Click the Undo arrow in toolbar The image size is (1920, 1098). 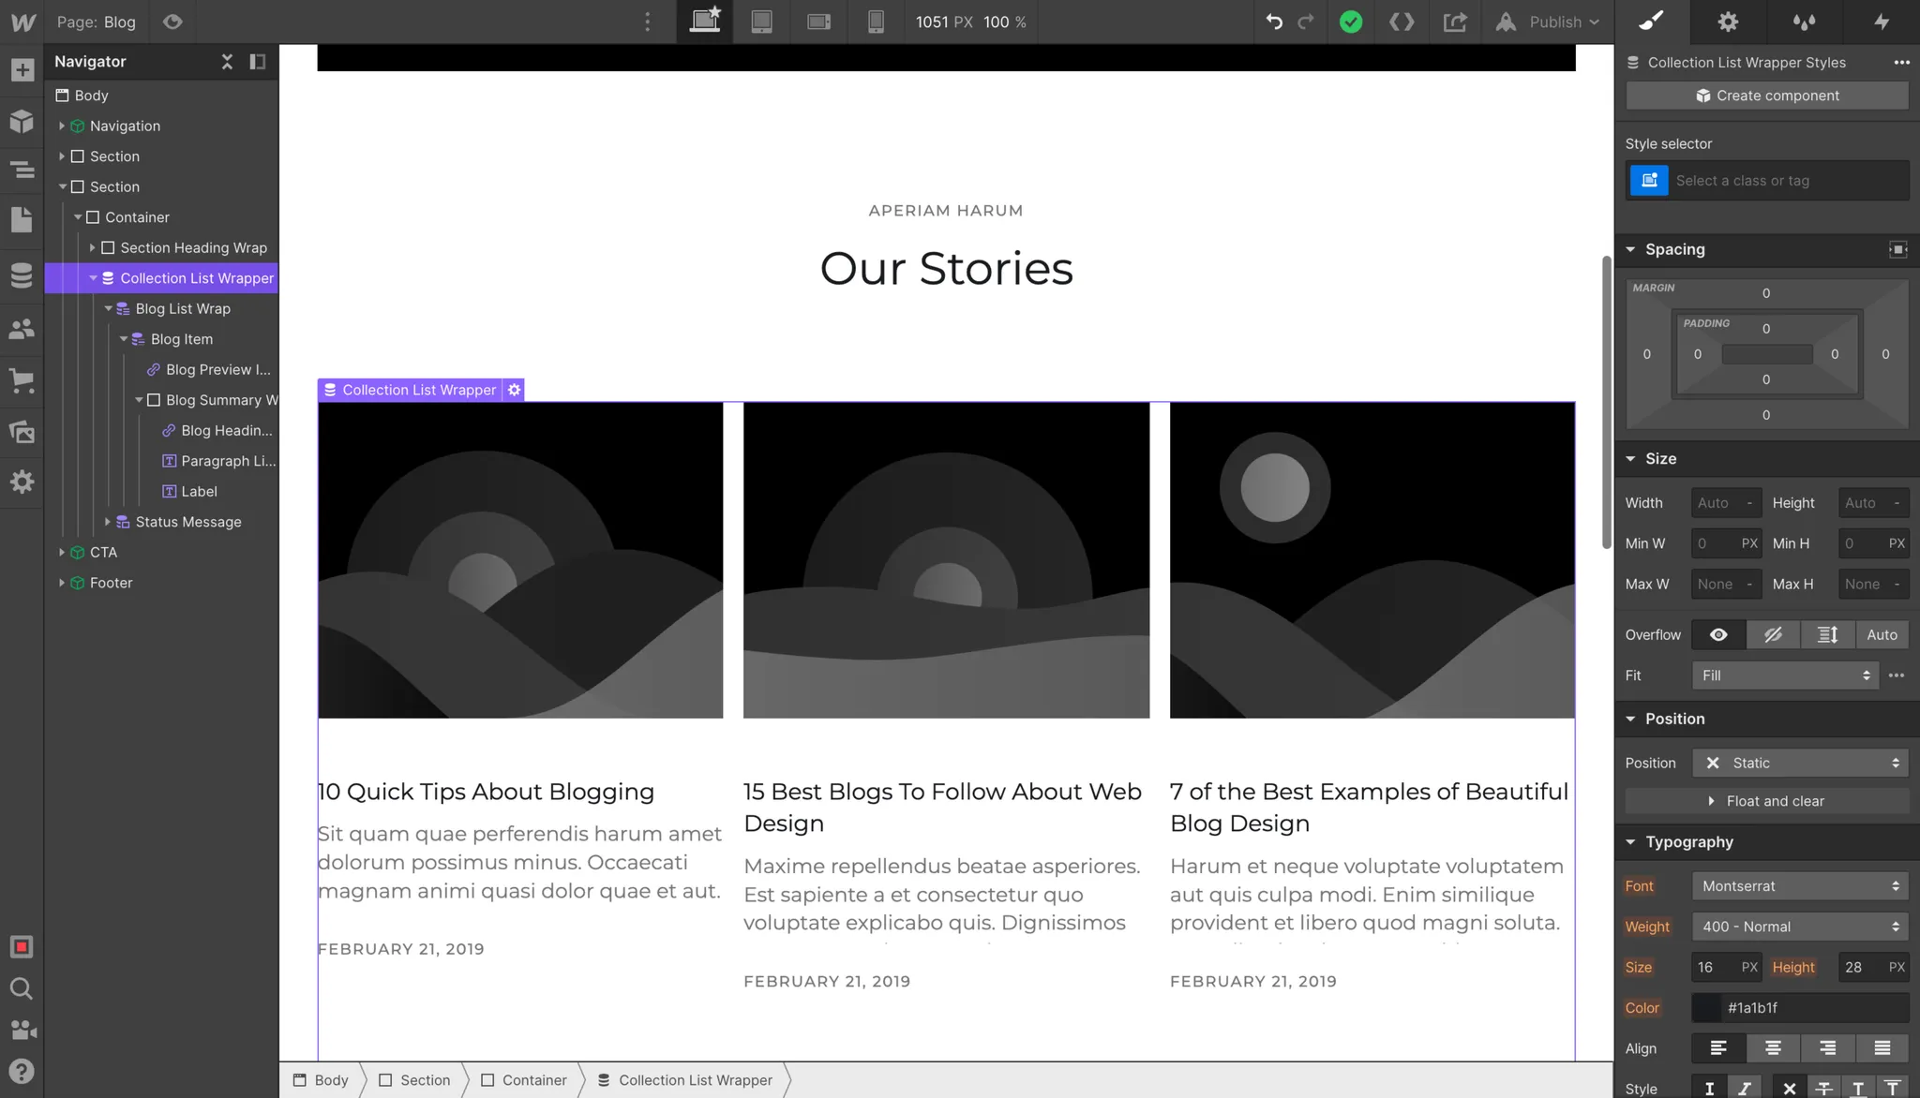point(1273,22)
